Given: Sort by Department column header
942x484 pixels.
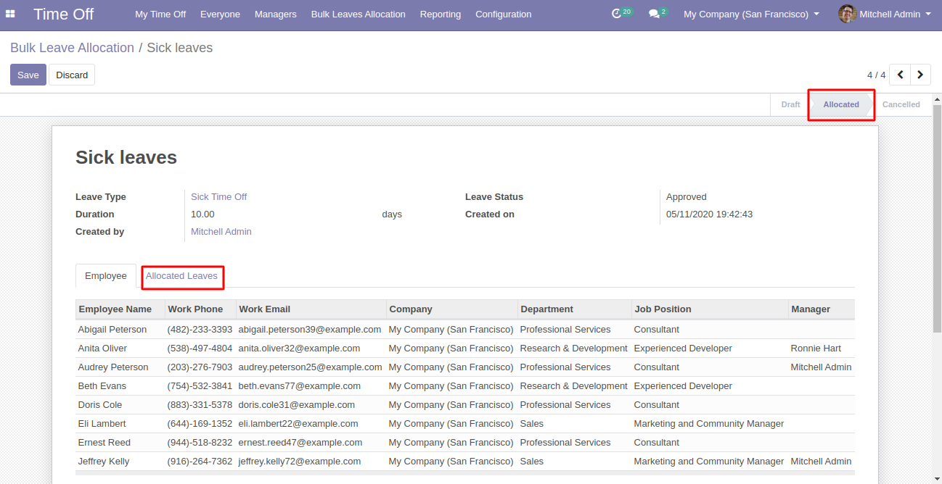Looking at the screenshot, I should (x=575, y=309).
